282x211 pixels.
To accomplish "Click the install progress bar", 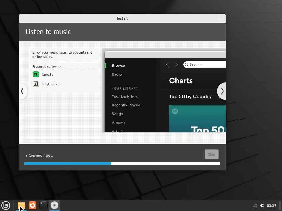I will [x=122, y=163].
